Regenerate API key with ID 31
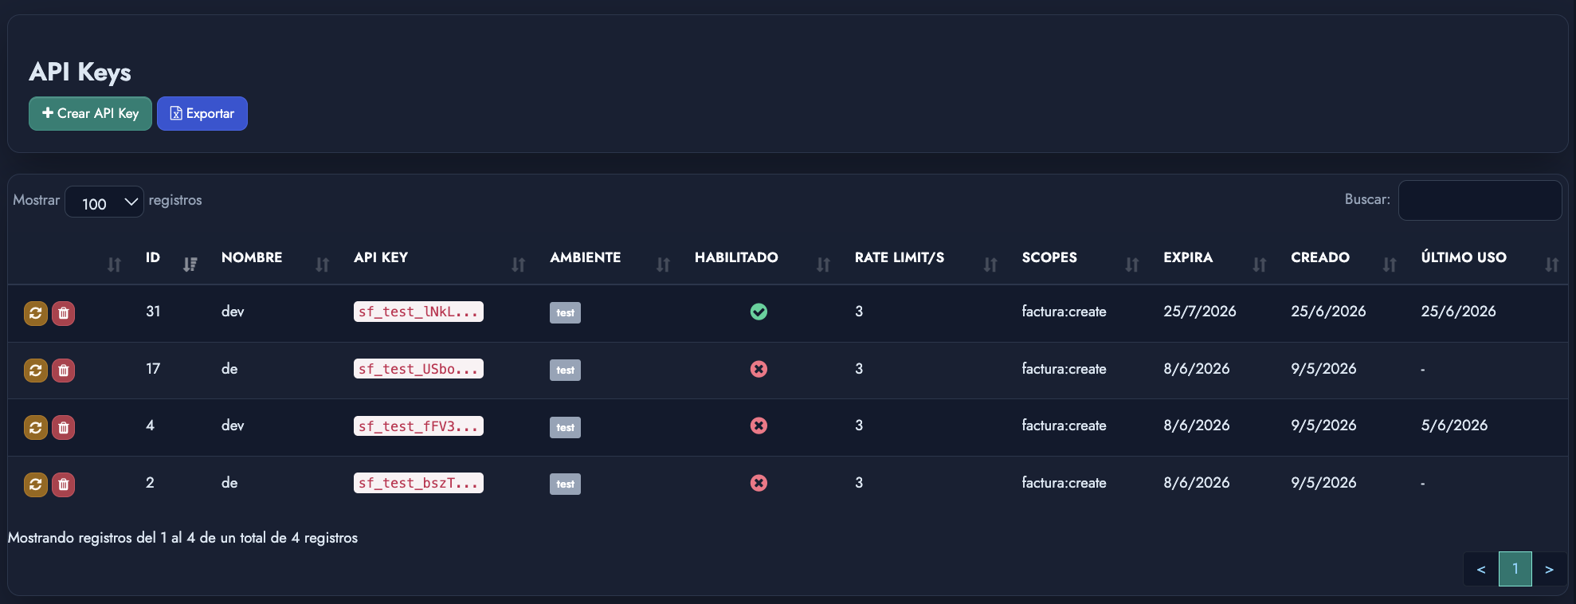The width and height of the screenshot is (1576, 604). [x=36, y=313]
